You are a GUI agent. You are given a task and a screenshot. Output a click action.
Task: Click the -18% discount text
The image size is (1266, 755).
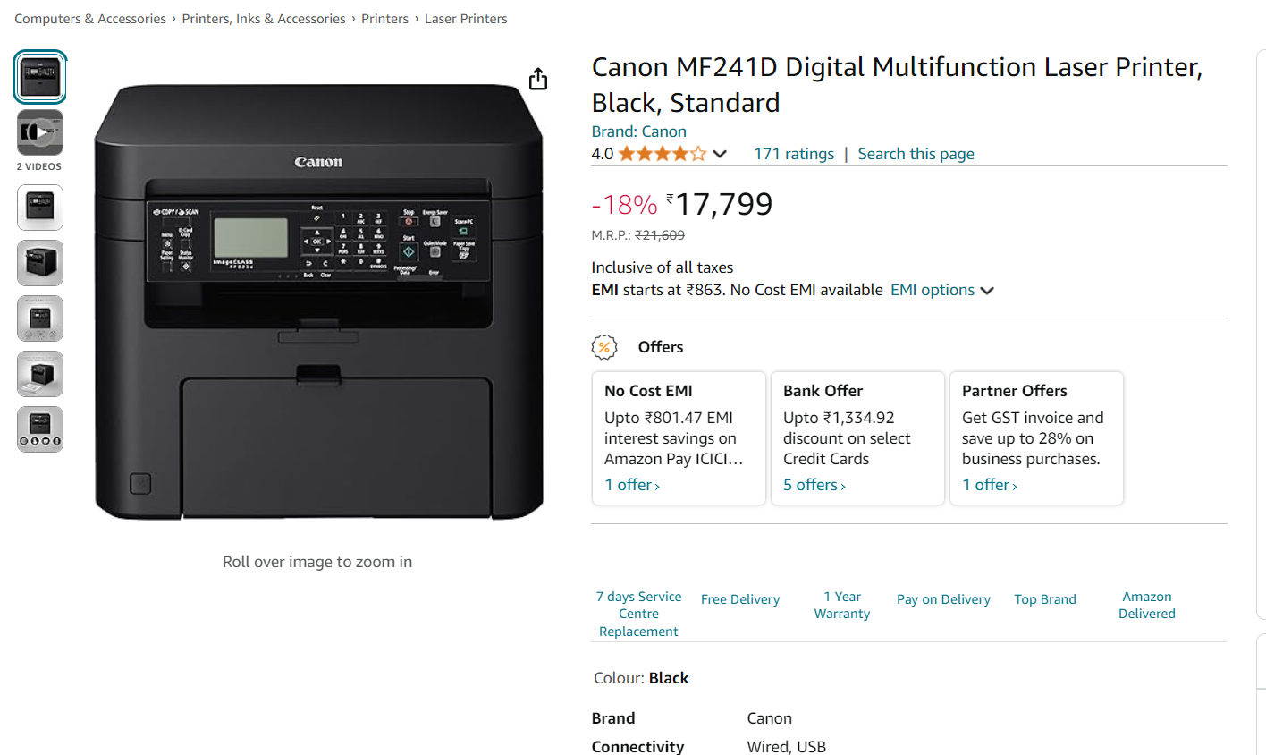click(x=624, y=205)
